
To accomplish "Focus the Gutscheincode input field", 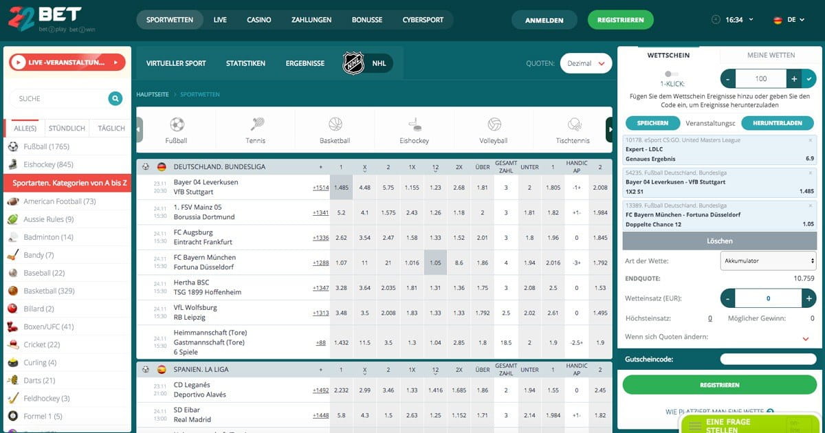I will coord(768,359).
